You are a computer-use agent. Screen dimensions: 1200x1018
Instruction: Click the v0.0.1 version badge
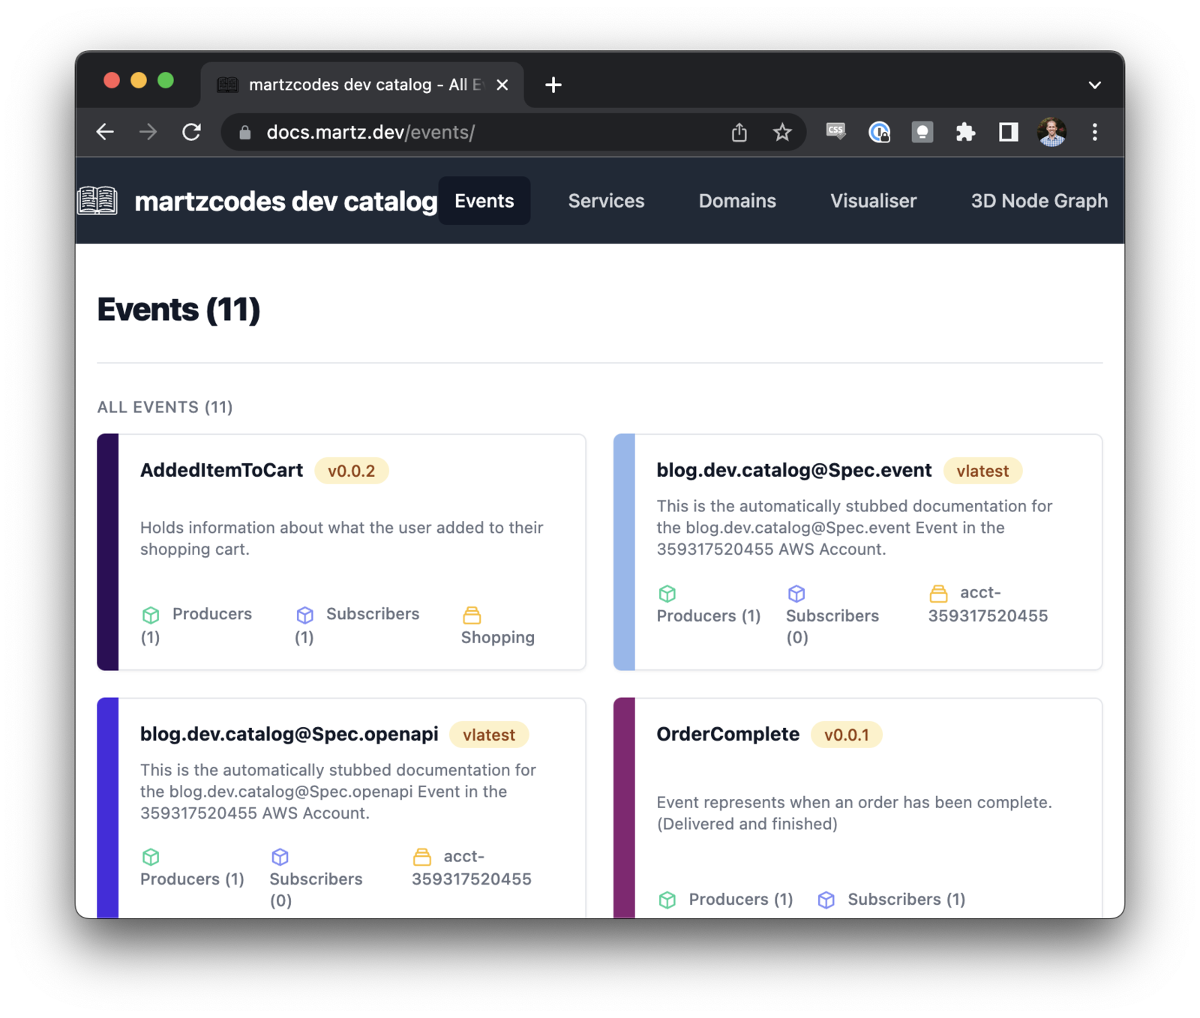846,735
